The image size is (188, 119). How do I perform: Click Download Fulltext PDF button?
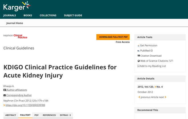113,37
